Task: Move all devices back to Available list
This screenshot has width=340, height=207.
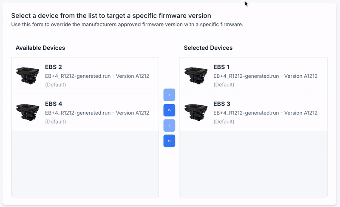Action: click(x=169, y=141)
